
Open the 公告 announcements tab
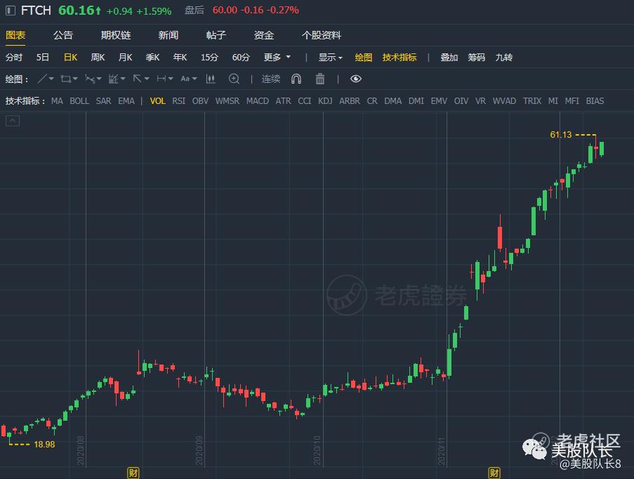click(63, 35)
